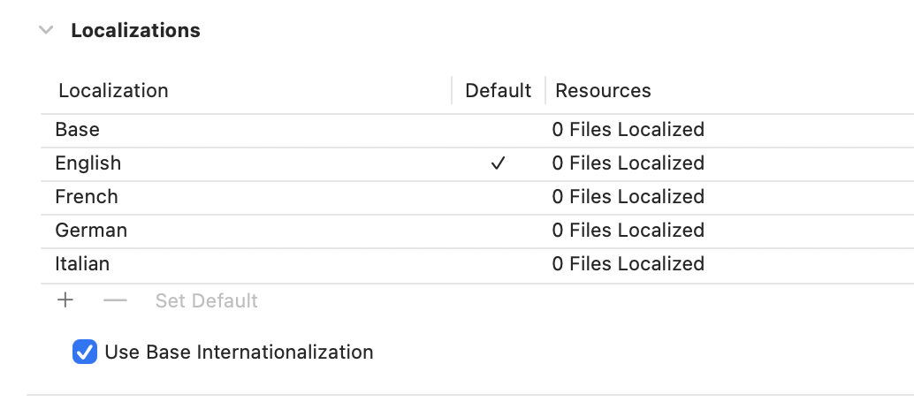The width and height of the screenshot is (914, 417).
Task: Click the Resources column header
Action: pyautogui.click(x=603, y=90)
